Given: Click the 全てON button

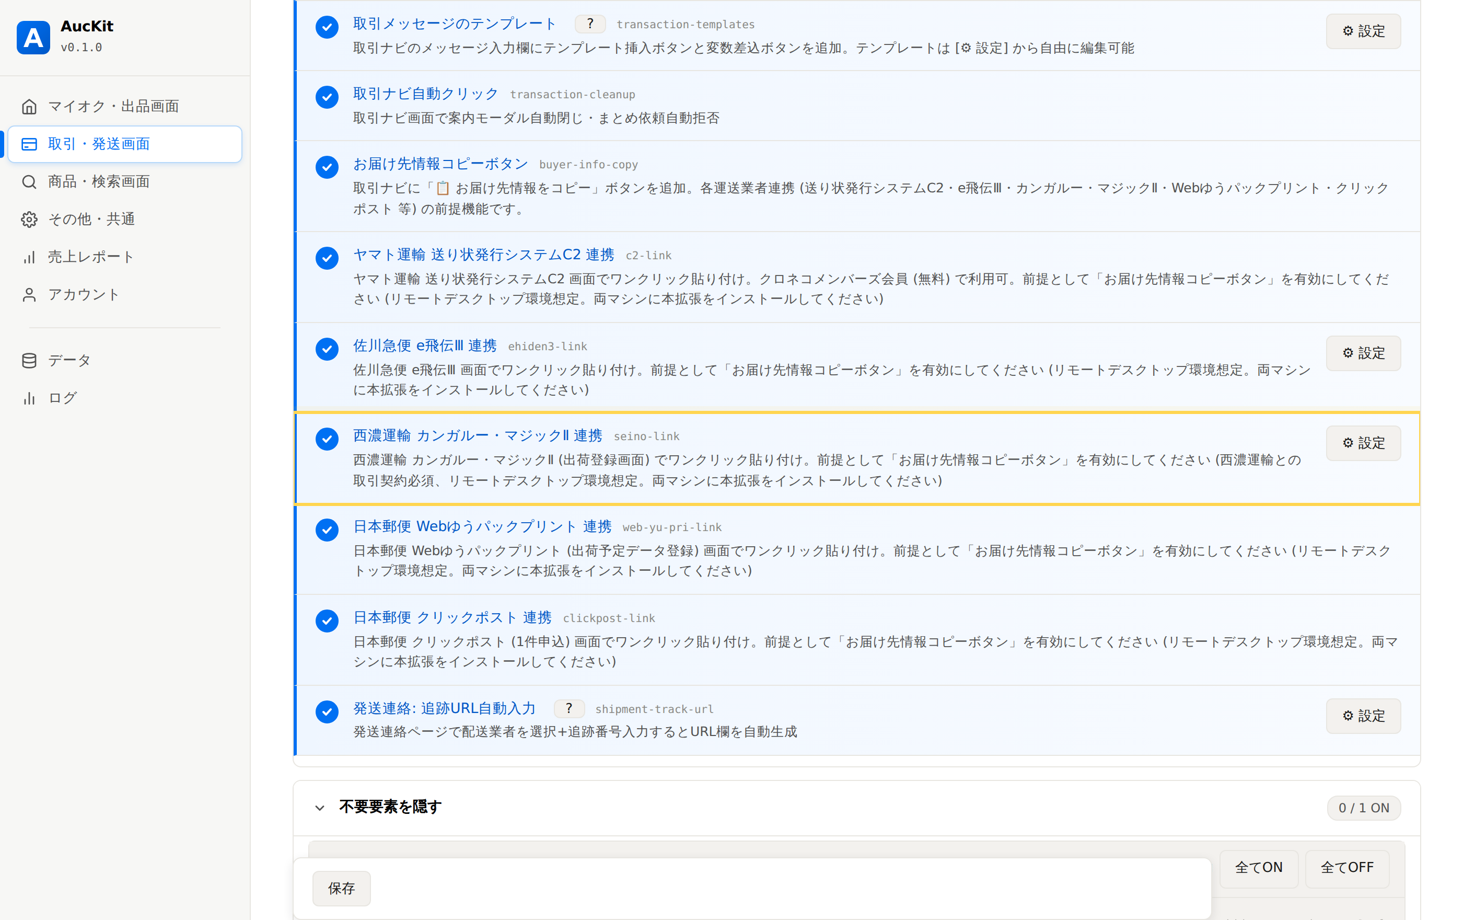Looking at the screenshot, I should (x=1259, y=868).
